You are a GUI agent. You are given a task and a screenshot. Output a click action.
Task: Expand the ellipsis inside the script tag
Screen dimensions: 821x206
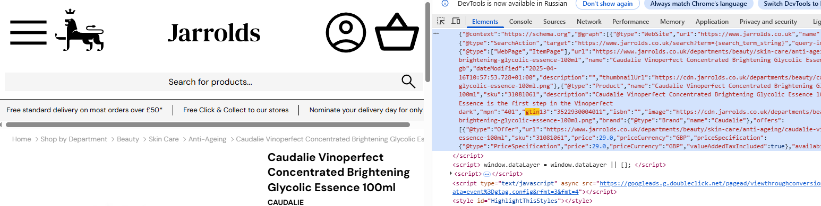[487, 174]
